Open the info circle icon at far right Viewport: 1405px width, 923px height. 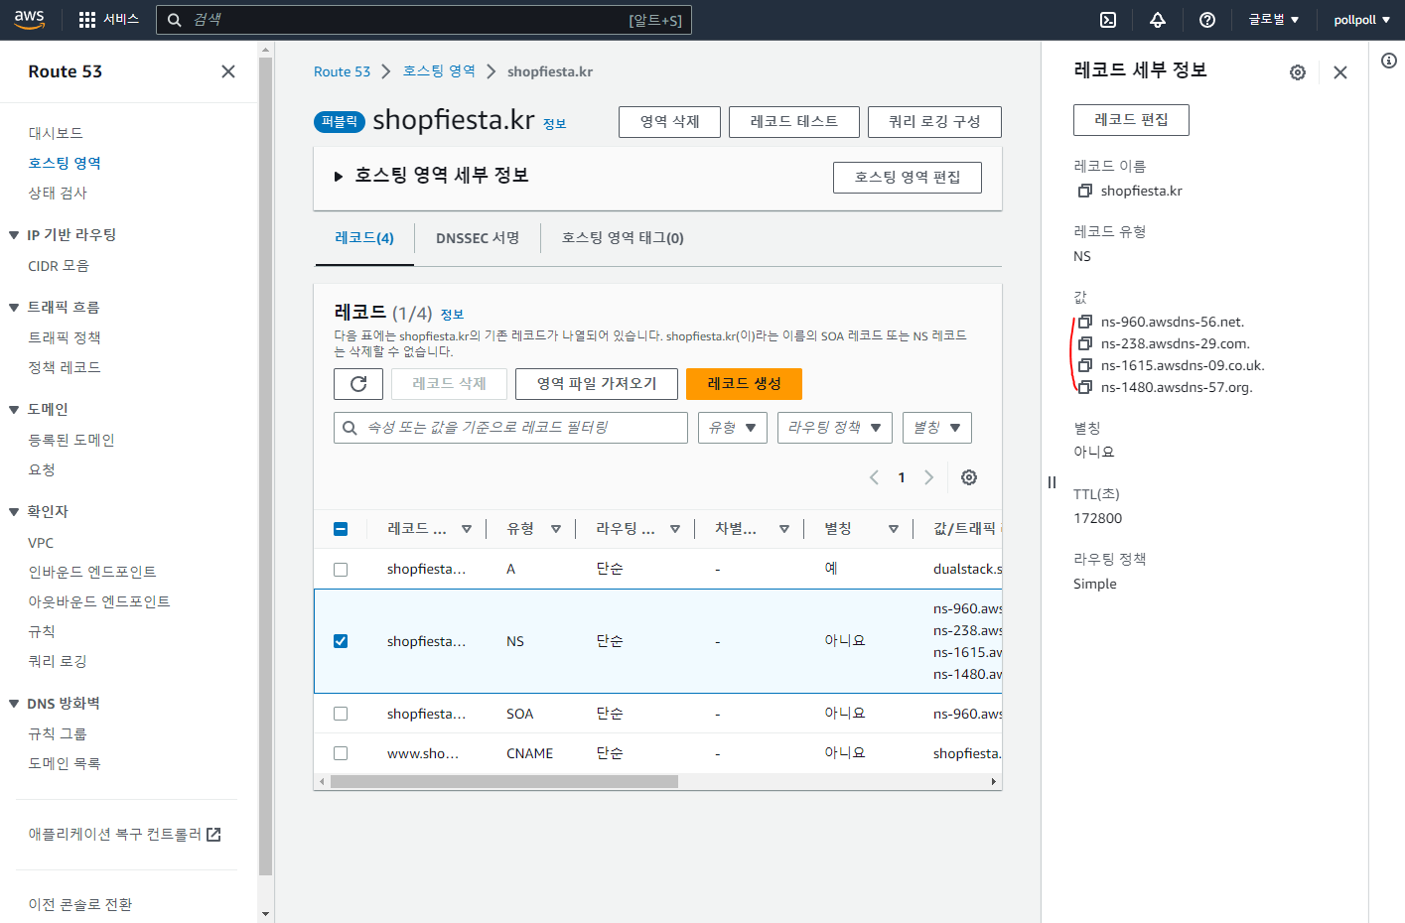1389,61
